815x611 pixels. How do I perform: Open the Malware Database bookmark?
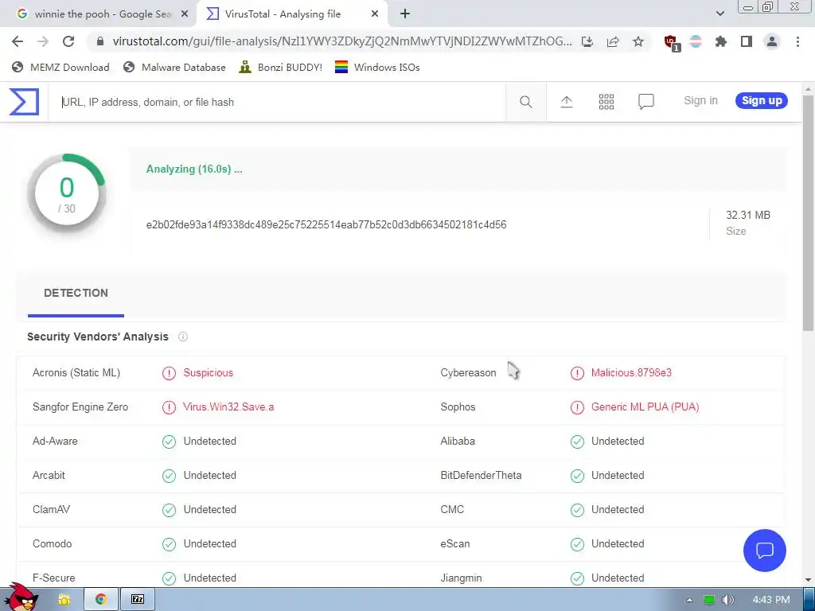(x=174, y=67)
